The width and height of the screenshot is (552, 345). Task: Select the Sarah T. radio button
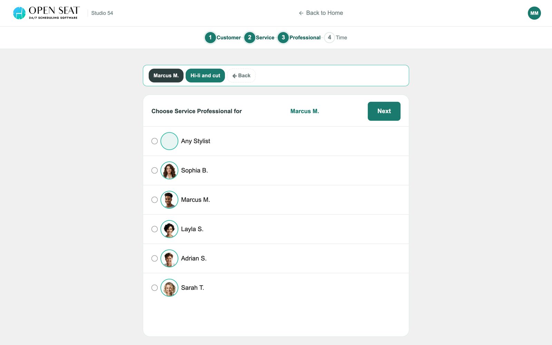155,288
